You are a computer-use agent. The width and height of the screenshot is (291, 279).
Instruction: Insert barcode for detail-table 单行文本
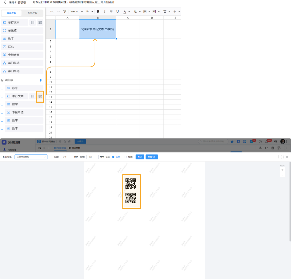[32, 96]
